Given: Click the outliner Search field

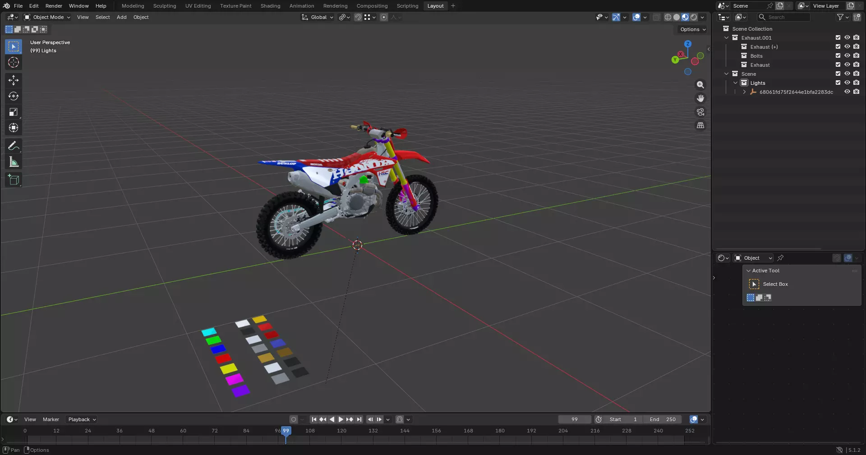Looking at the screenshot, I should click(784, 17).
